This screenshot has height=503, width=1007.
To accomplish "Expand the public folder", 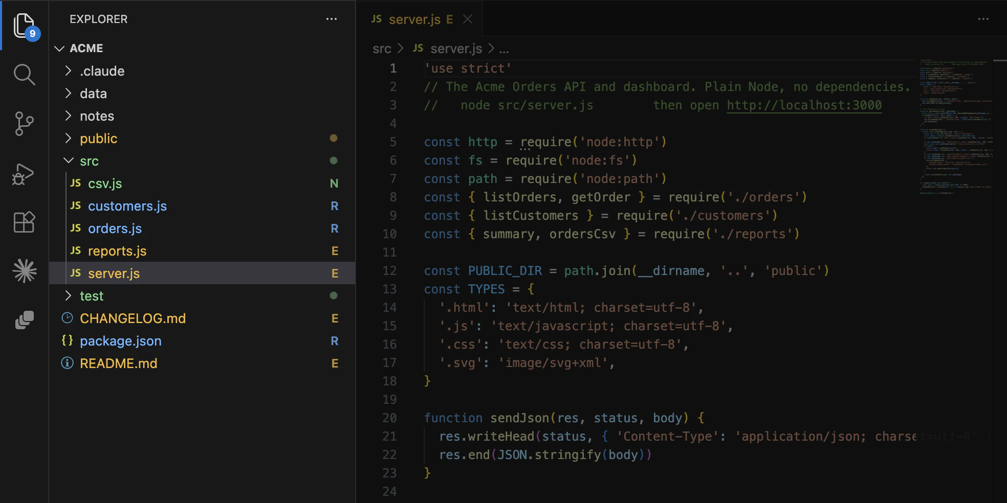I will point(68,138).
